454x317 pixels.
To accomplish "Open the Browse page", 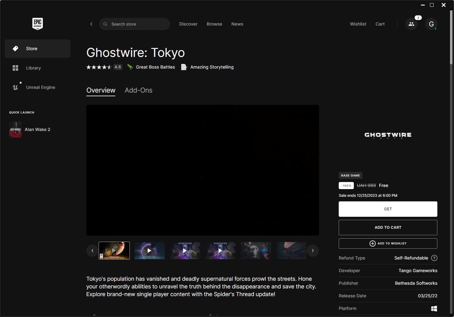I will pos(215,24).
